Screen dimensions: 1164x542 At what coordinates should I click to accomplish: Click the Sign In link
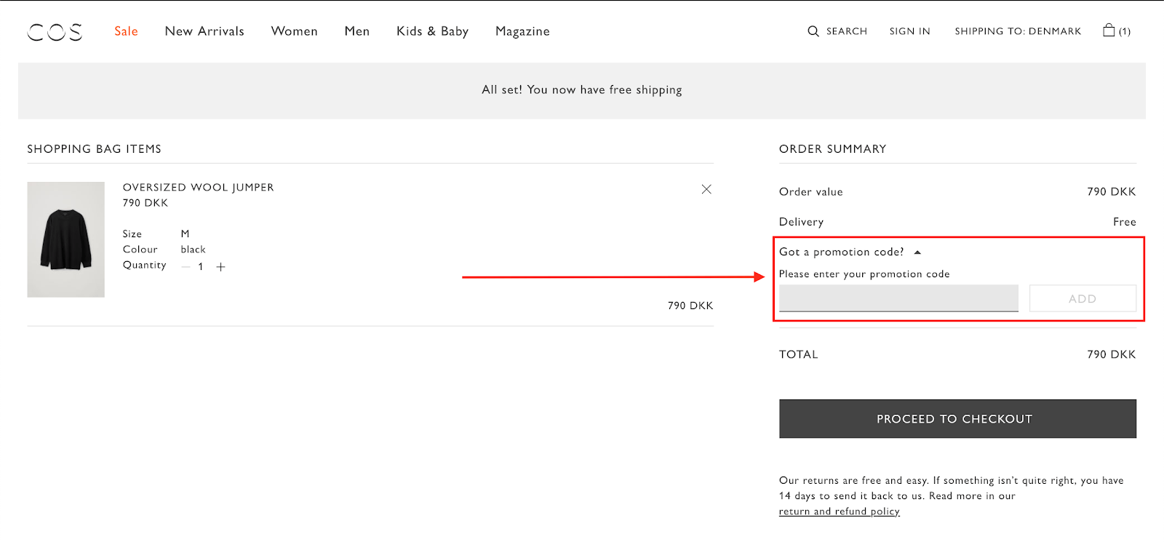click(909, 31)
